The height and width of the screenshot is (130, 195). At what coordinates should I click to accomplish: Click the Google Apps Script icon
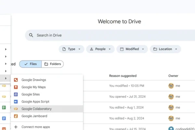[x=16, y=102]
